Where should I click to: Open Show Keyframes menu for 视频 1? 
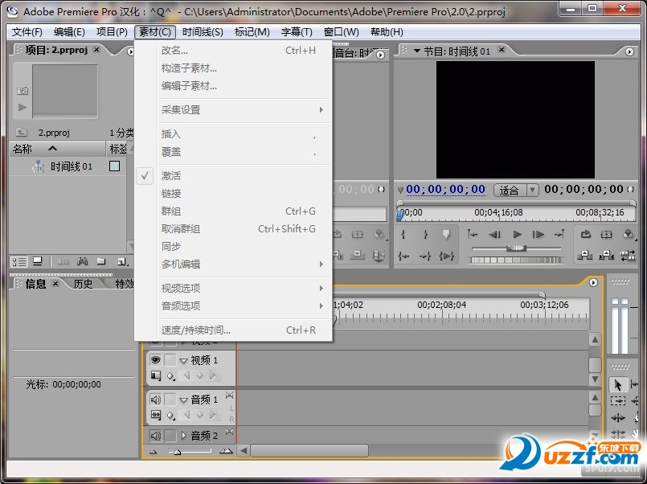(x=170, y=376)
